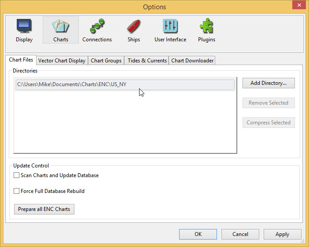Confirm with the OK button
Viewport: 309px width, 247px height.
[198, 234]
